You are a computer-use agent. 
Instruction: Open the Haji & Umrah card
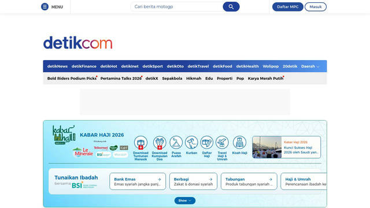(x=304, y=181)
